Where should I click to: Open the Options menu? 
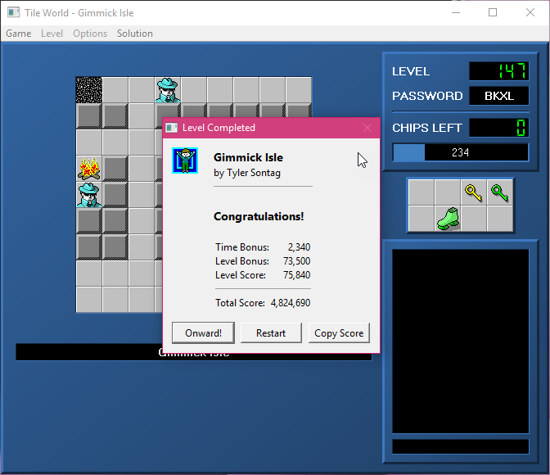(90, 34)
